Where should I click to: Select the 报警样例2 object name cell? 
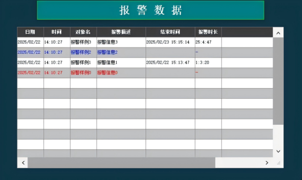tap(83, 52)
